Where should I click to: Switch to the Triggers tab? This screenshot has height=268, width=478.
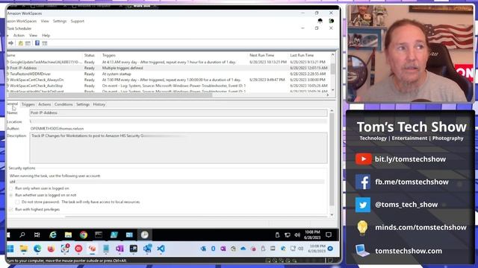pyautogui.click(x=28, y=104)
